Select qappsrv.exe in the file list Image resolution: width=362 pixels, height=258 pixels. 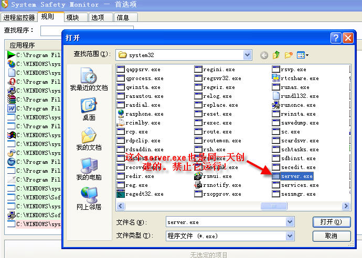(139, 69)
